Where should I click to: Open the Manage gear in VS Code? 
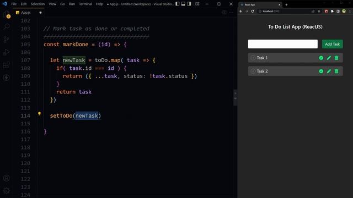coord(7,191)
